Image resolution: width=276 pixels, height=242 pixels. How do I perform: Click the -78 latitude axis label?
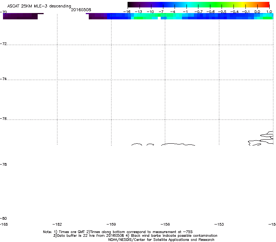click(3, 165)
